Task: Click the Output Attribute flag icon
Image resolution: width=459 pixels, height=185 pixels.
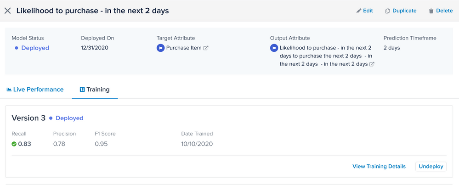Action: (274, 48)
